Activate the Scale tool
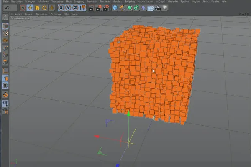The image size is (251, 167). 37,8
